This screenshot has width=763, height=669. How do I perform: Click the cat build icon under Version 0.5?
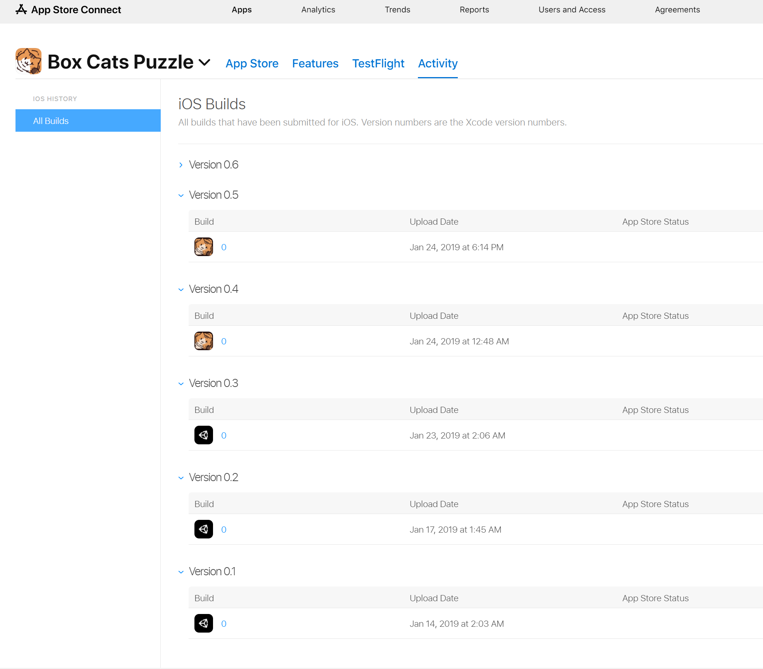coord(204,247)
